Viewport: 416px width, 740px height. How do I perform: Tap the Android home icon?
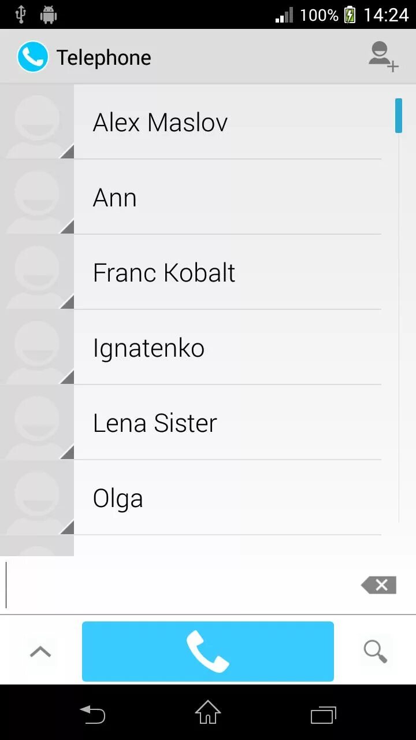208,712
